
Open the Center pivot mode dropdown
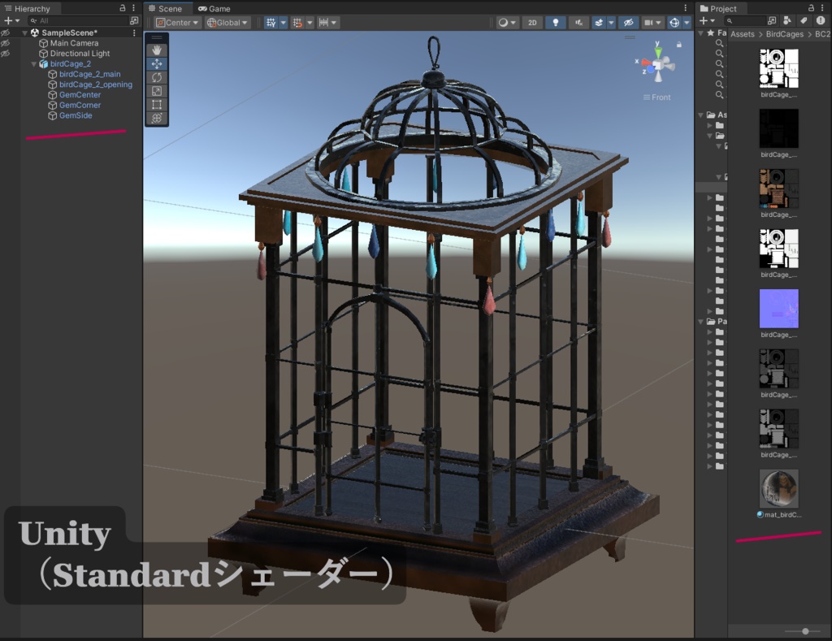(x=176, y=22)
